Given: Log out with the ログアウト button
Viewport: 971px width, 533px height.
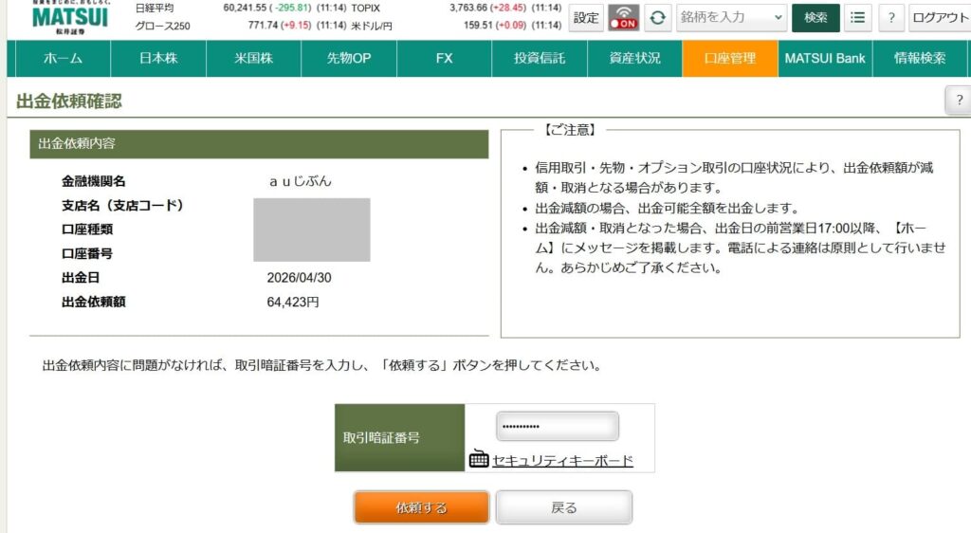Looking at the screenshot, I should [939, 17].
